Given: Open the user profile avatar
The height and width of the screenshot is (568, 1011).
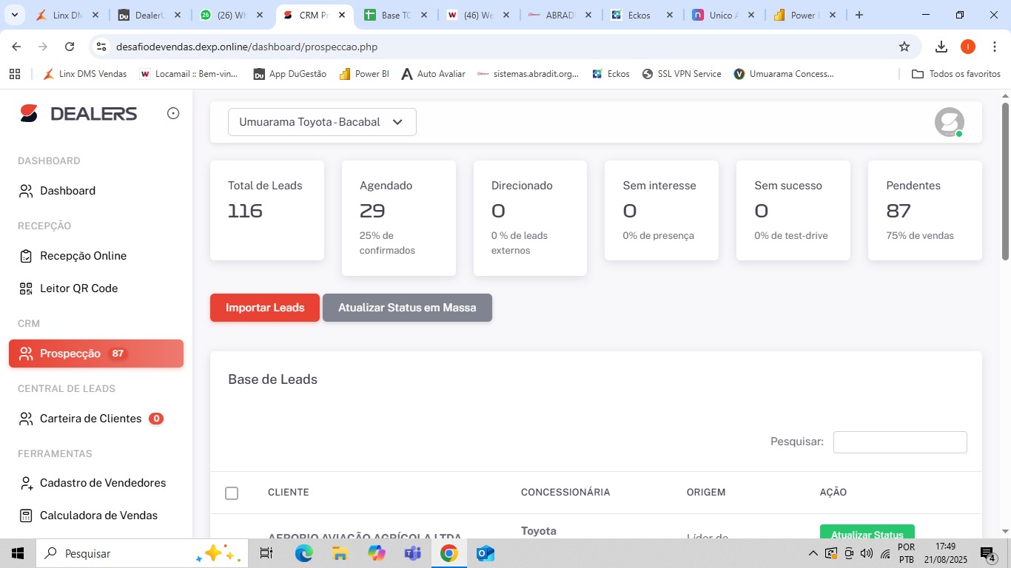Looking at the screenshot, I should click(x=949, y=122).
